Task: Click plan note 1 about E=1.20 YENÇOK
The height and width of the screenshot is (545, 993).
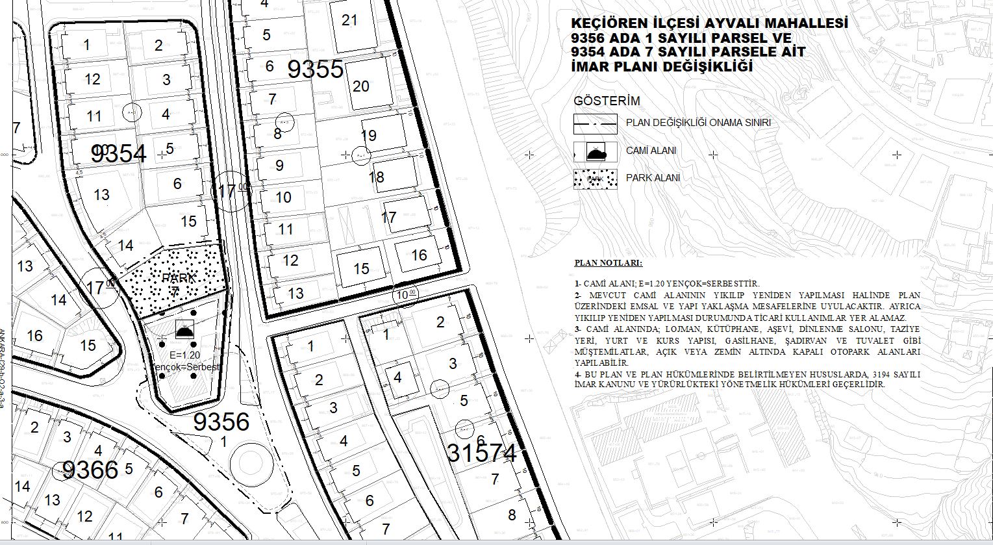Action: click(667, 284)
